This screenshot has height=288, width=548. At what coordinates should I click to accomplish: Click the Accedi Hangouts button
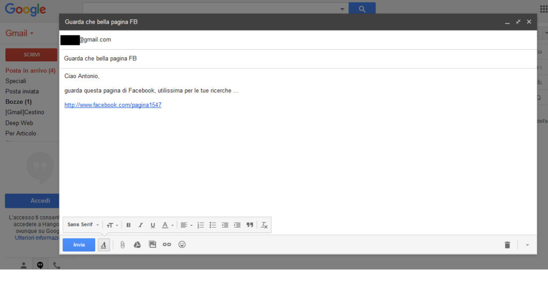pos(32,201)
